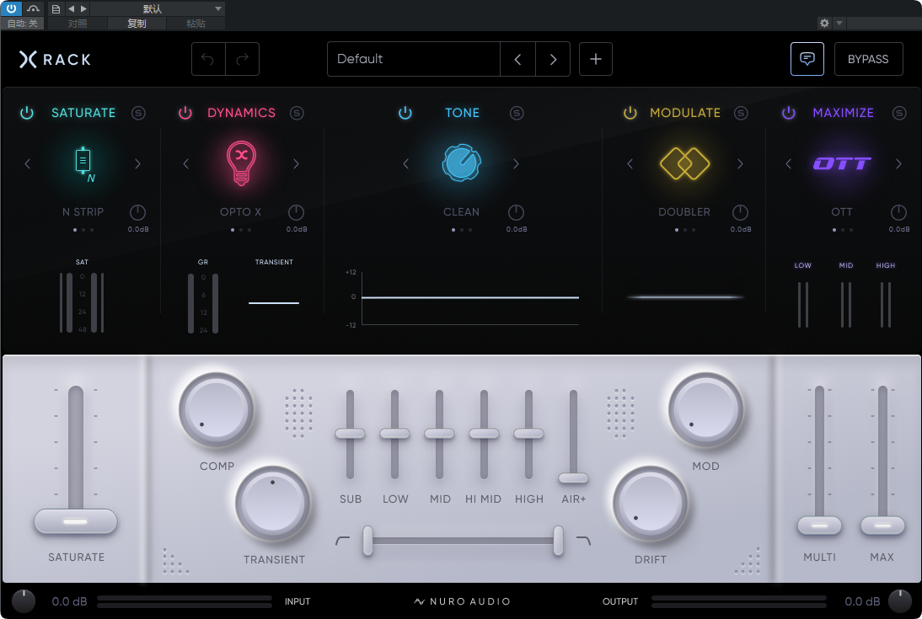This screenshot has height=619, width=922.
Task: Click the host 复制 copy button
Action: [x=137, y=24]
